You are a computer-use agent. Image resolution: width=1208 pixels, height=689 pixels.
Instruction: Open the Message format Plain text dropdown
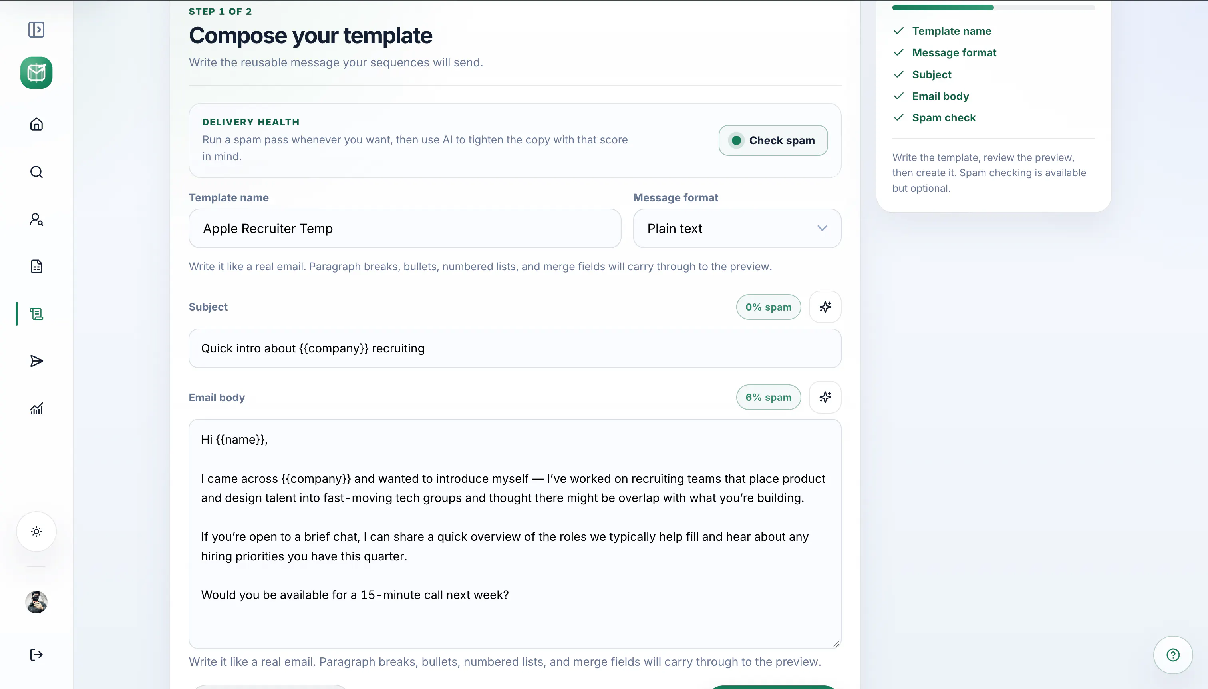coord(737,229)
